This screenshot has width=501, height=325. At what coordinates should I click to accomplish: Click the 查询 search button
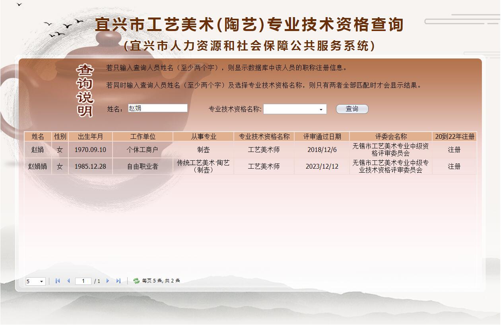352,109
